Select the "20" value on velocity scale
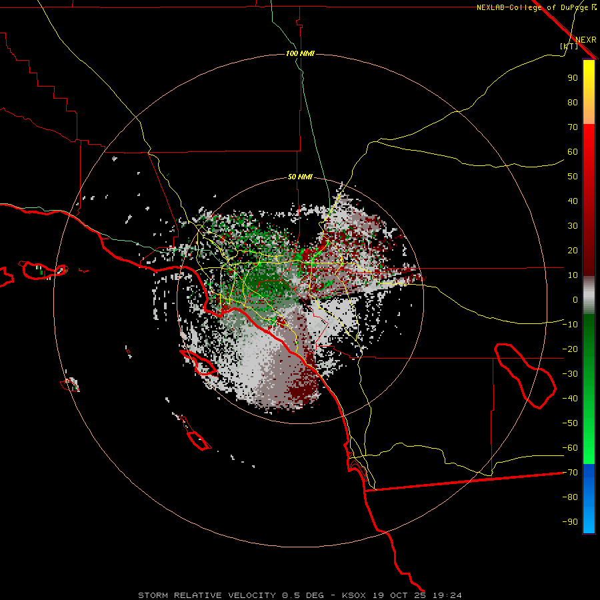600x600 pixels. click(573, 250)
